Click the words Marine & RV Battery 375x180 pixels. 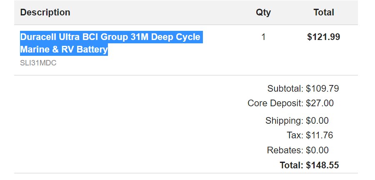point(64,50)
